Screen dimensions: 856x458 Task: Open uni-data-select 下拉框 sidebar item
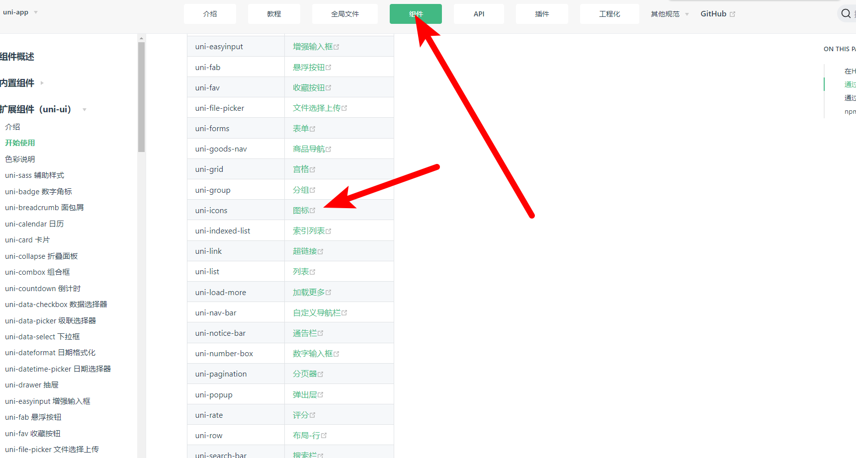pyautogui.click(x=42, y=336)
